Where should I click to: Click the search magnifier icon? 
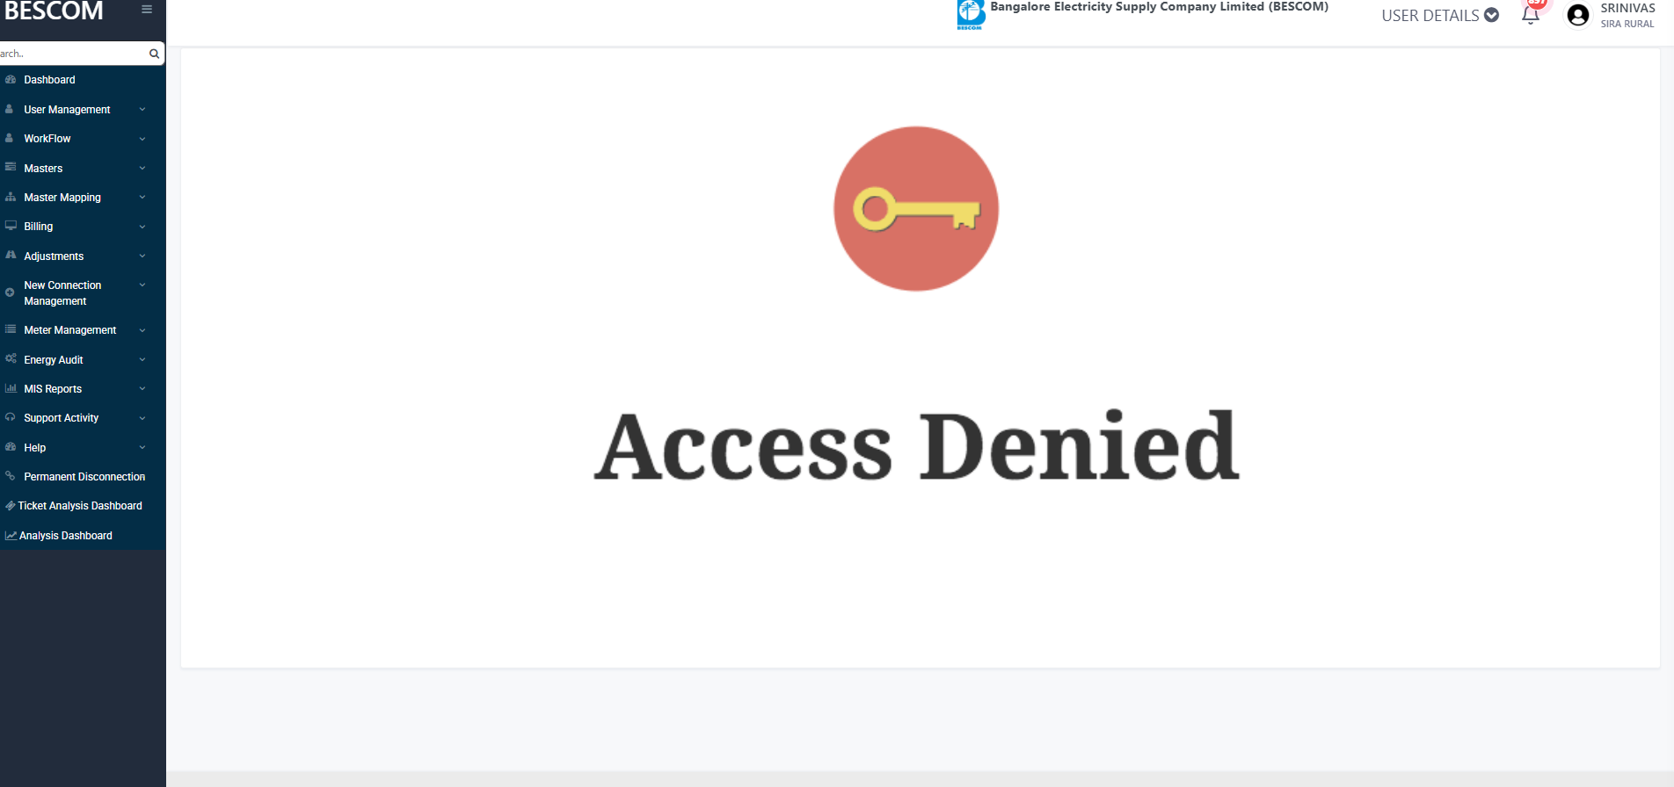tap(154, 54)
